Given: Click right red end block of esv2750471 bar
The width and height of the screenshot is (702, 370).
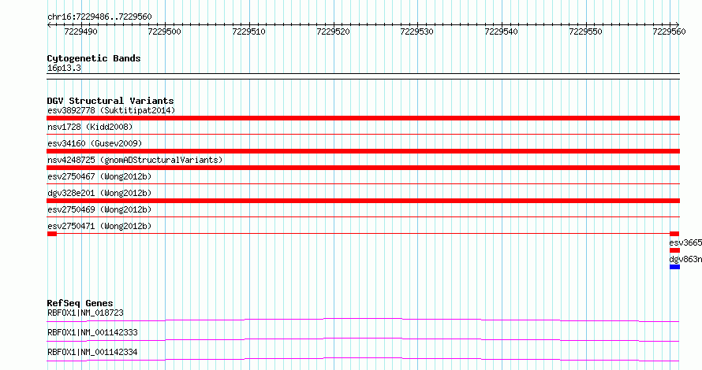Looking at the screenshot, I should coord(674,234).
